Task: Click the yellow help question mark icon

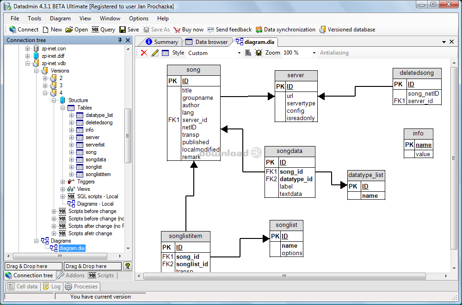Action: 128,266
